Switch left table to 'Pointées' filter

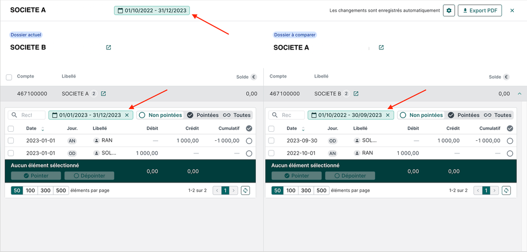point(203,115)
